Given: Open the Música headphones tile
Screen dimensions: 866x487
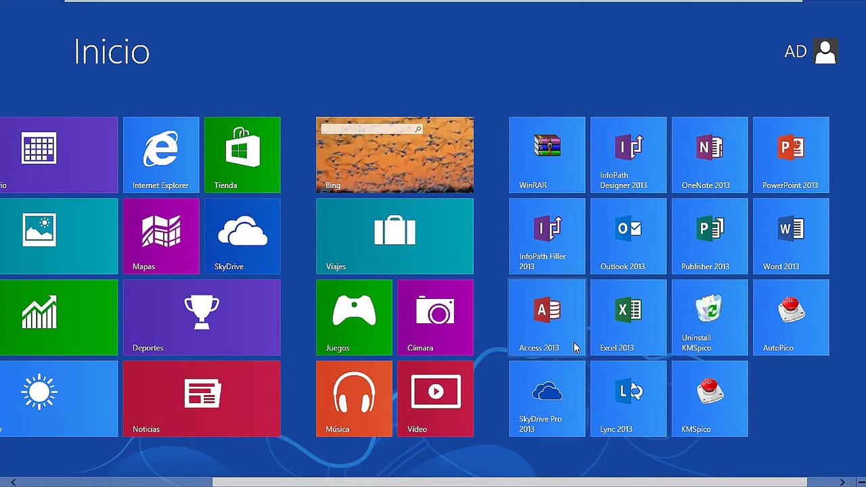Looking at the screenshot, I should point(354,398).
